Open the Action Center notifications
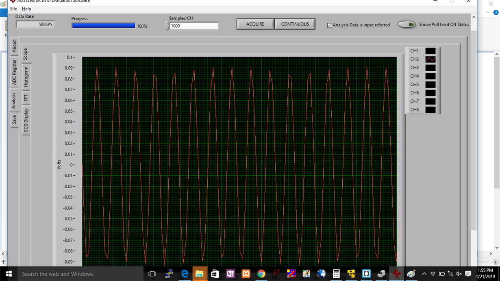The height and width of the screenshot is (281, 500). (x=468, y=274)
